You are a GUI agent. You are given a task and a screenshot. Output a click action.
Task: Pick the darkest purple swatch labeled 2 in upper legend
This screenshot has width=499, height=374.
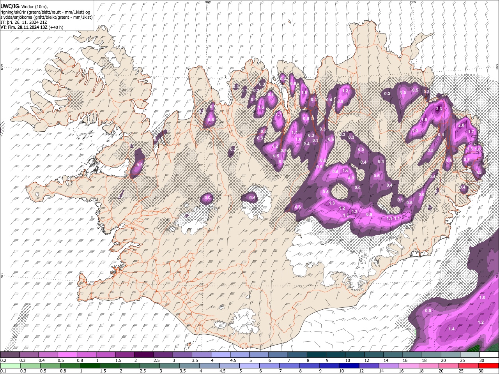click(x=144, y=355)
